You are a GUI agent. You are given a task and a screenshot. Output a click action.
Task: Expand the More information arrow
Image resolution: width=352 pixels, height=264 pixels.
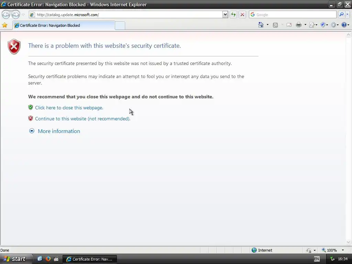(32, 131)
